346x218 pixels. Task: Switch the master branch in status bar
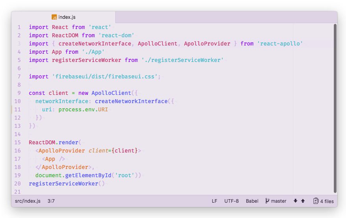[x=276, y=201]
